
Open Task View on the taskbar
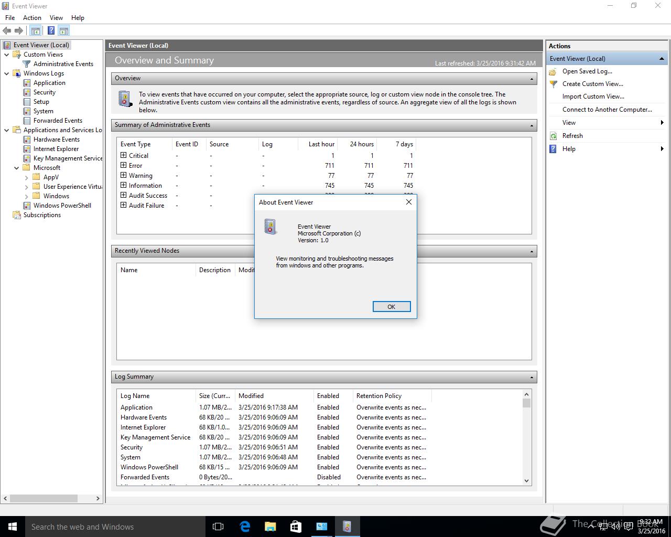tap(218, 527)
